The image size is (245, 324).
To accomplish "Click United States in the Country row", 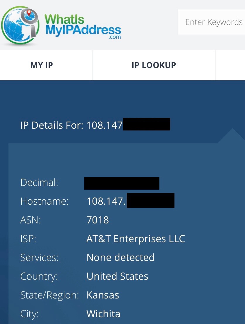I will pos(117,276).
